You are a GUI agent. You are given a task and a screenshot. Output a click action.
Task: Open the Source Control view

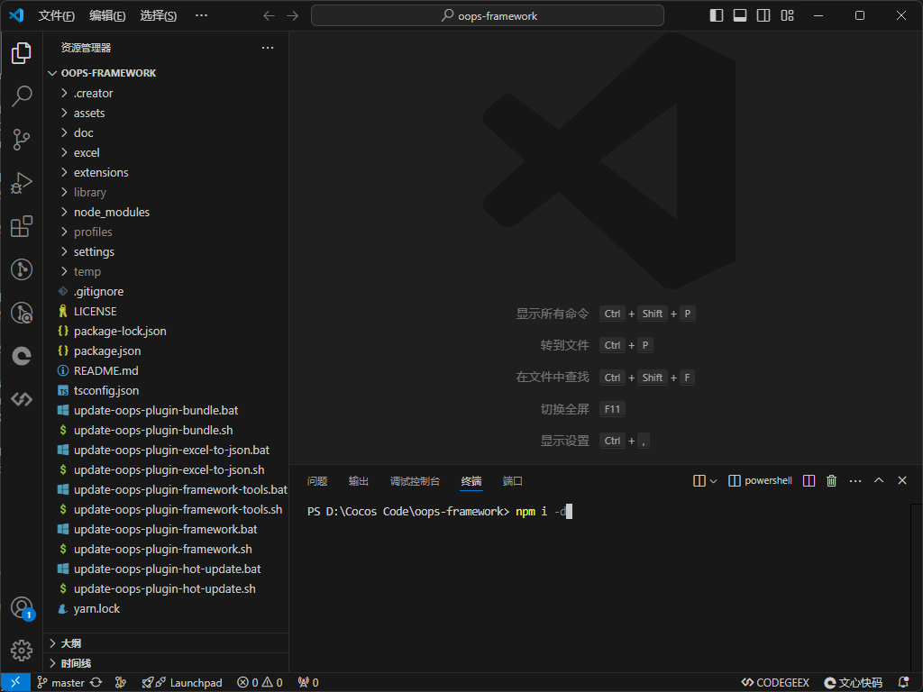(x=22, y=140)
